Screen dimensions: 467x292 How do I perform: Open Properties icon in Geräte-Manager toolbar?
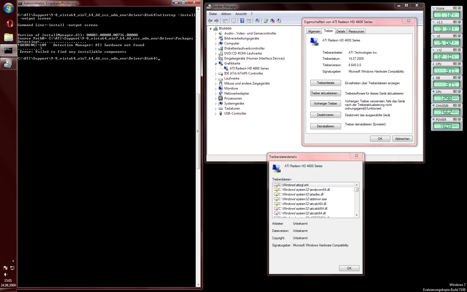(x=234, y=21)
